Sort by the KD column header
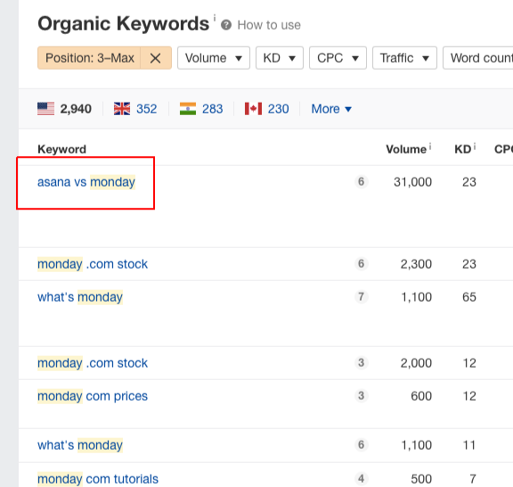Viewport: 513px width, 487px height. coord(462,150)
